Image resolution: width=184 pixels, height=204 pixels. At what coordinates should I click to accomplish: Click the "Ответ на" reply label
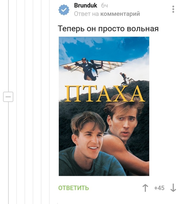click(86, 14)
